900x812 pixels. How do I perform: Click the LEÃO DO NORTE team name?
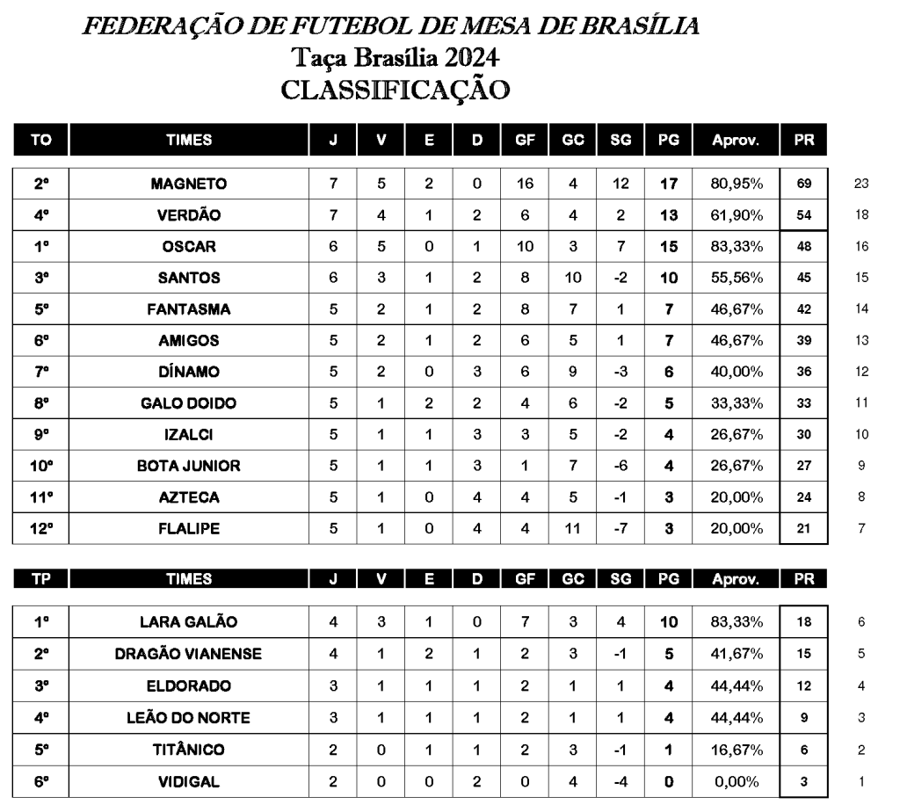pos(189,718)
